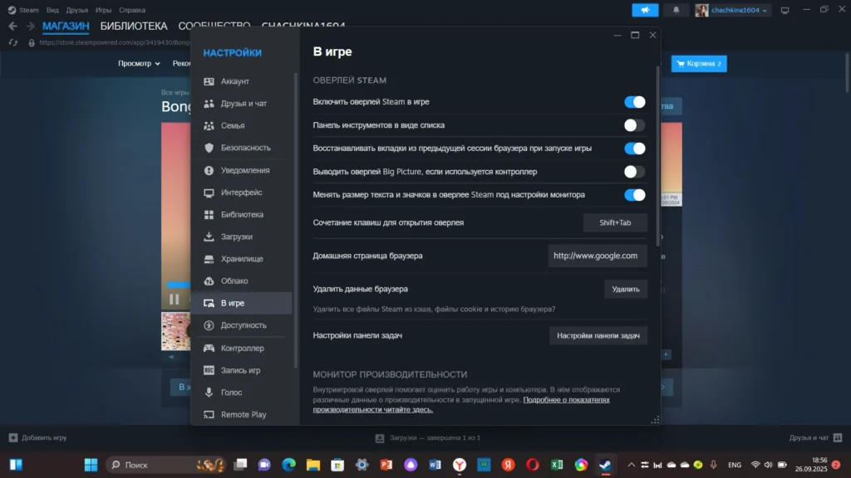851x478 pixels.
Task: Open the Голос microphone settings
Action: 231,393
